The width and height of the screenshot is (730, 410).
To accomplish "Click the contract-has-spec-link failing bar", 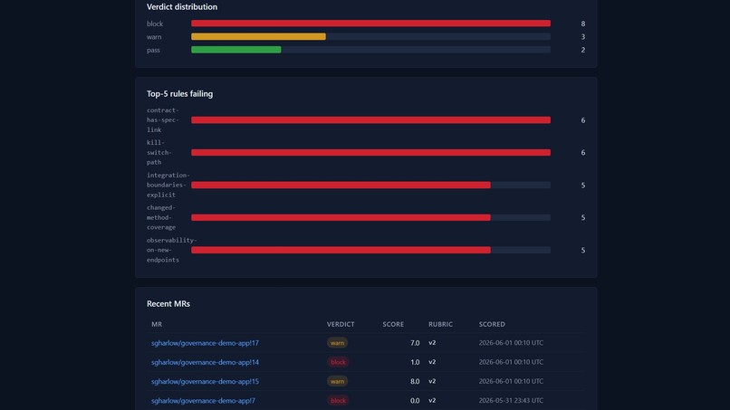I will [x=370, y=120].
